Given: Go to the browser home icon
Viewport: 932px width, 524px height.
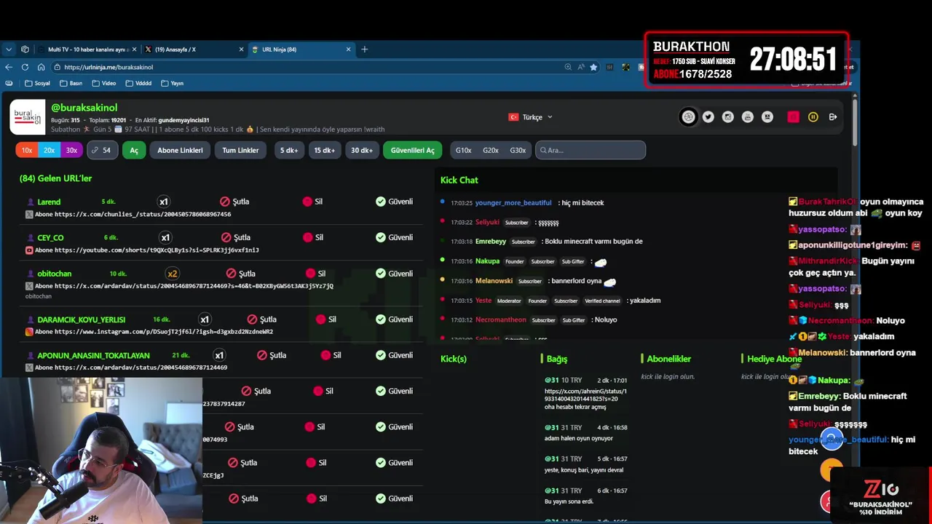Looking at the screenshot, I should pos(41,67).
